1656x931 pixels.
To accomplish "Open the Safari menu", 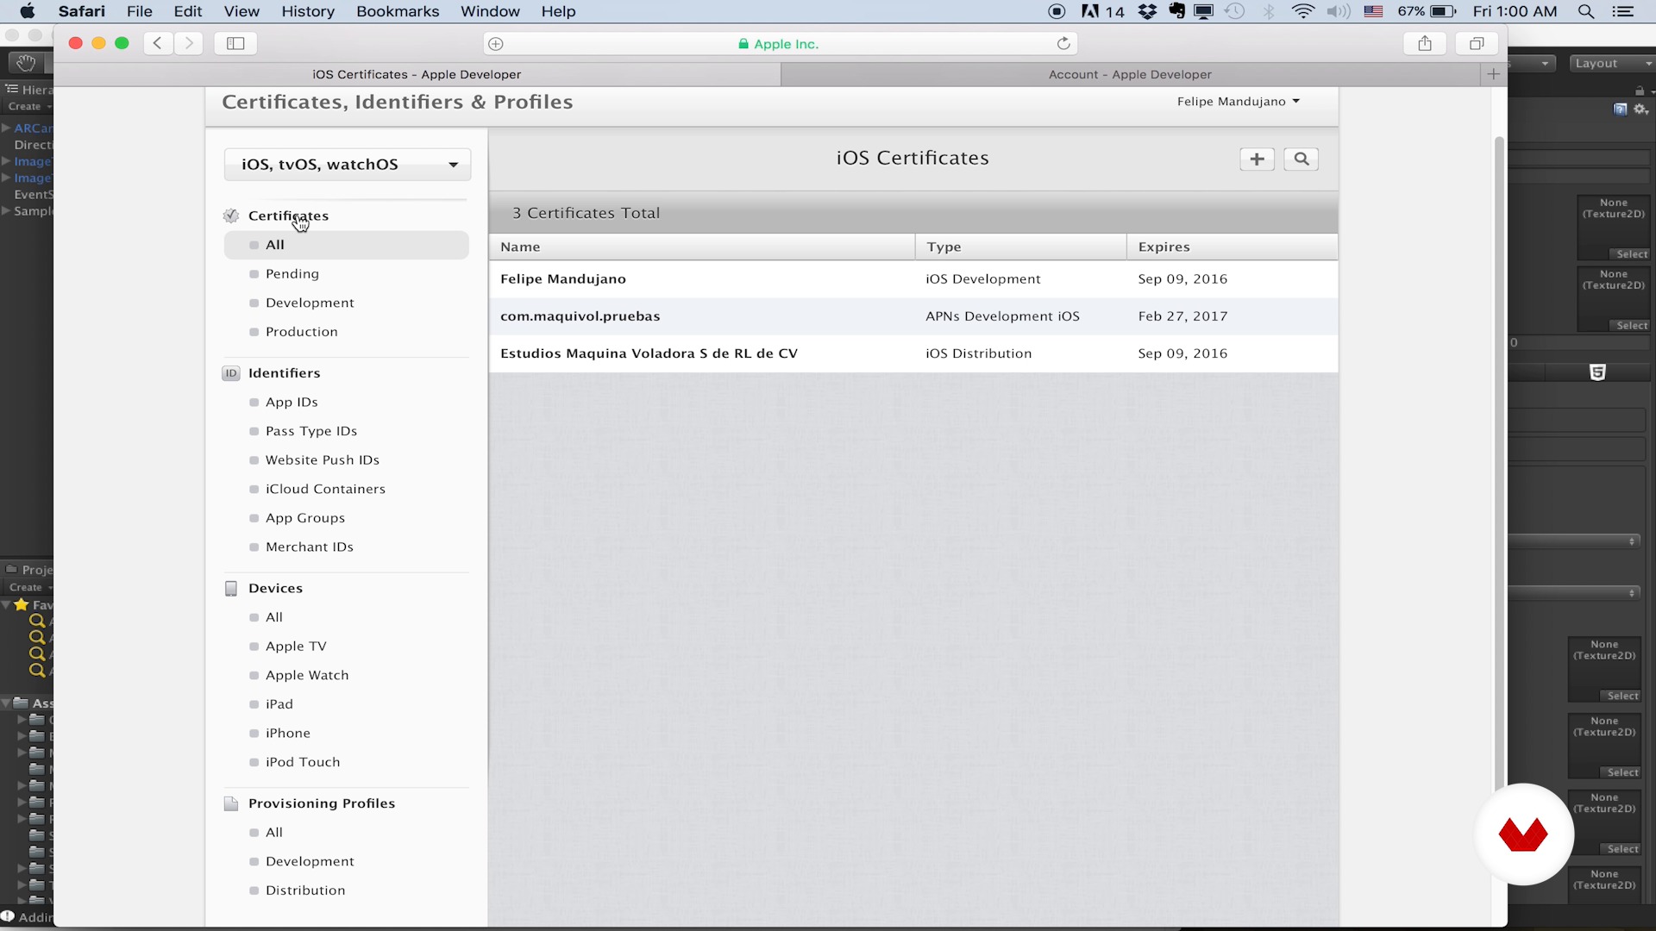I will pyautogui.click(x=82, y=11).
